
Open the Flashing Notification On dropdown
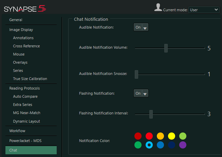click(141, 93)
